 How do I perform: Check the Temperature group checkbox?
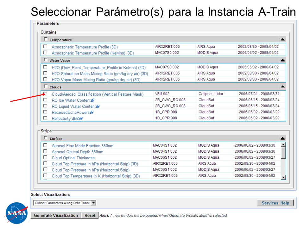pos(46,39)
